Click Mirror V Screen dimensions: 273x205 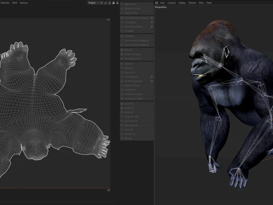pyautogui.click(x=136, y=68)
